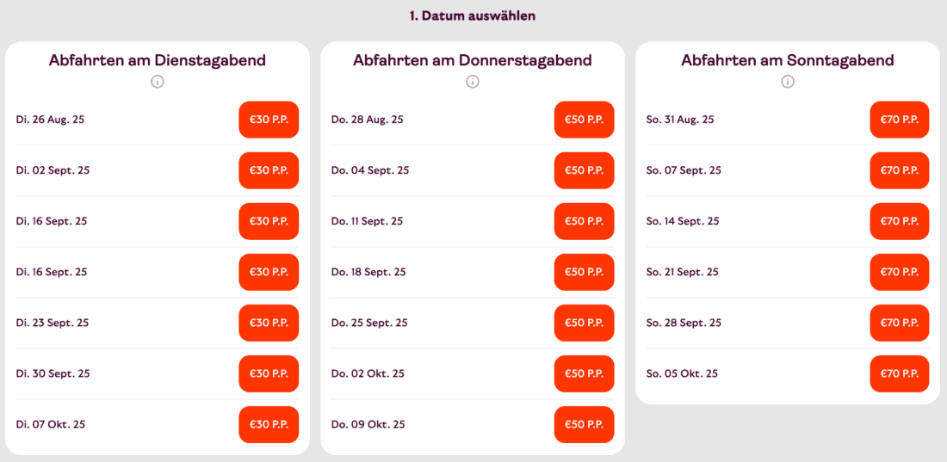Choose €70 button for So. 07 Sept. 25
Viewport: 947px width, 462px height.
[900, 170]
